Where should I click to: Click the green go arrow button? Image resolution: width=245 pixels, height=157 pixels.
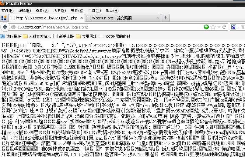(x=206, y=27)
